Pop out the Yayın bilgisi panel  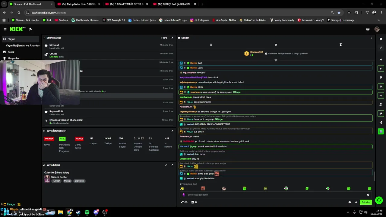click(172, 165)
